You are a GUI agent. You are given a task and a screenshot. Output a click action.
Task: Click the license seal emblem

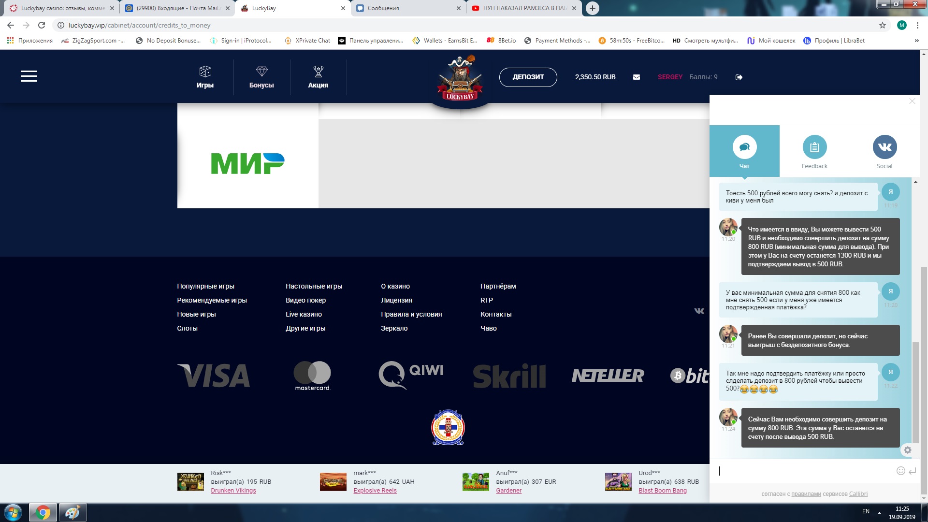click(448, 427)
